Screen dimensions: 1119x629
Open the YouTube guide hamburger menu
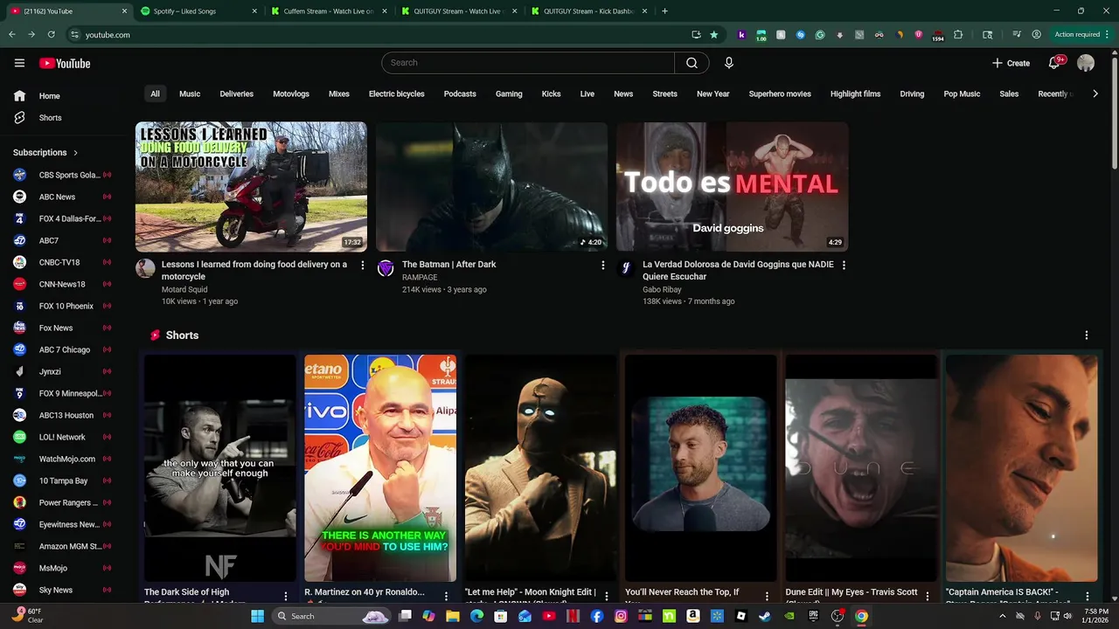[x=19, y=63]
